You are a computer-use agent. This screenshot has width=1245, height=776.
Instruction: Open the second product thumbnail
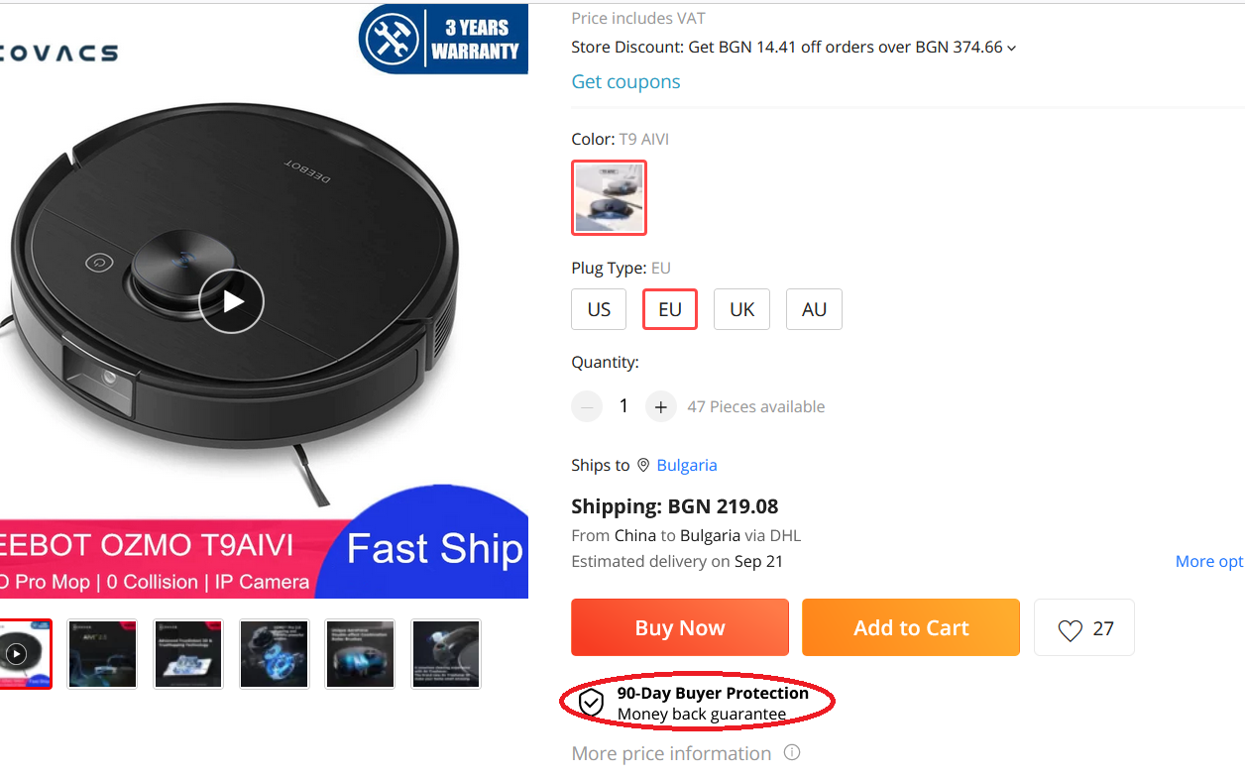(102, 654)
